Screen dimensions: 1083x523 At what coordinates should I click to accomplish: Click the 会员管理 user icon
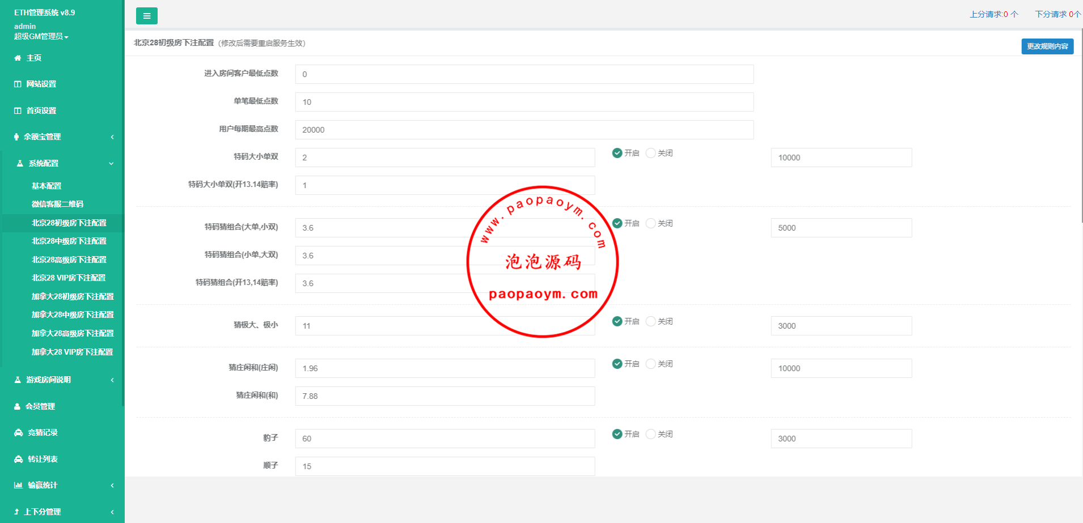coord(18,406)
